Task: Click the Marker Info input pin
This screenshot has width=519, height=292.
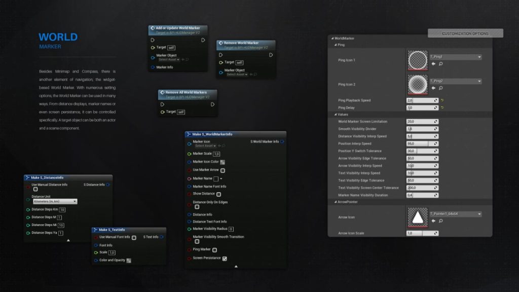Action: [153, 67]
